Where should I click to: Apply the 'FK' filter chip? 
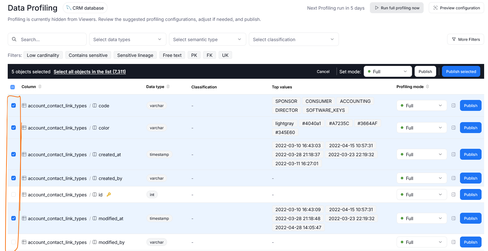tap(210, 55)
